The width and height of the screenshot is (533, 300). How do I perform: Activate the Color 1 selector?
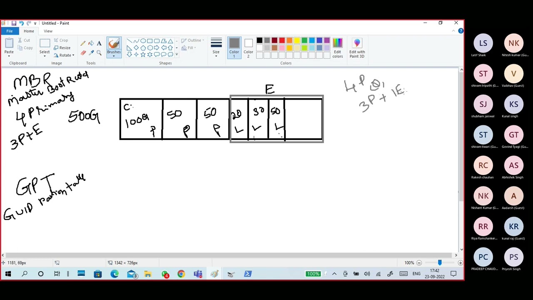pos(234,48)
